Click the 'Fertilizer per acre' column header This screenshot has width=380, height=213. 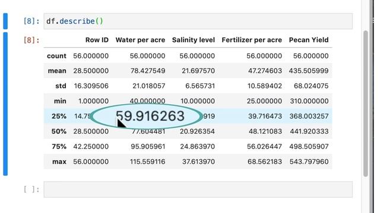[252, 40]
